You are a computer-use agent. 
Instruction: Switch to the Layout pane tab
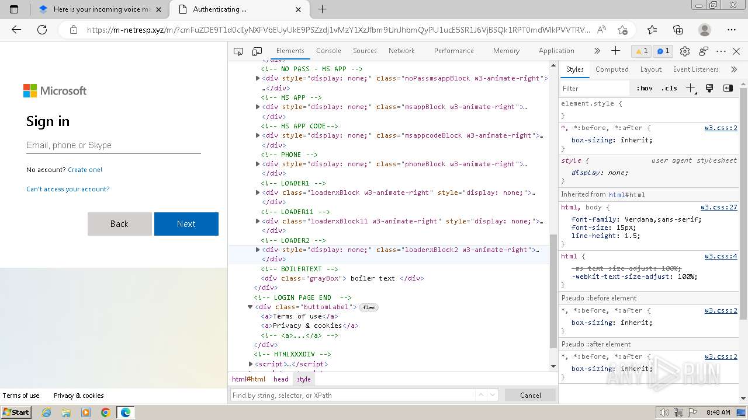click(650, 69)
